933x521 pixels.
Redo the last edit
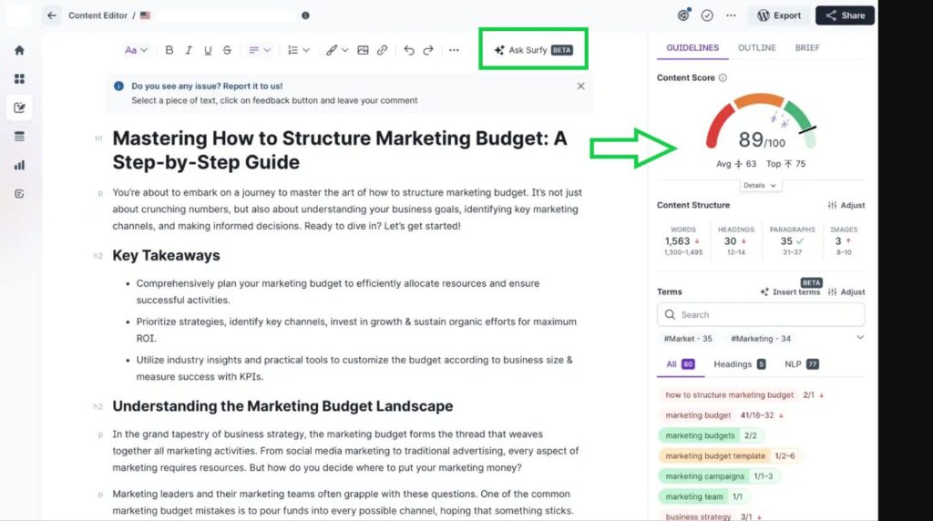[x=428, y=50]
